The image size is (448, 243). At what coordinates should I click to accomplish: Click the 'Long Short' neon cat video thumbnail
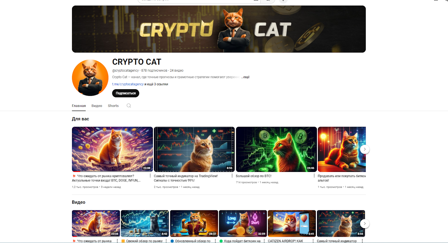(243, 223)
